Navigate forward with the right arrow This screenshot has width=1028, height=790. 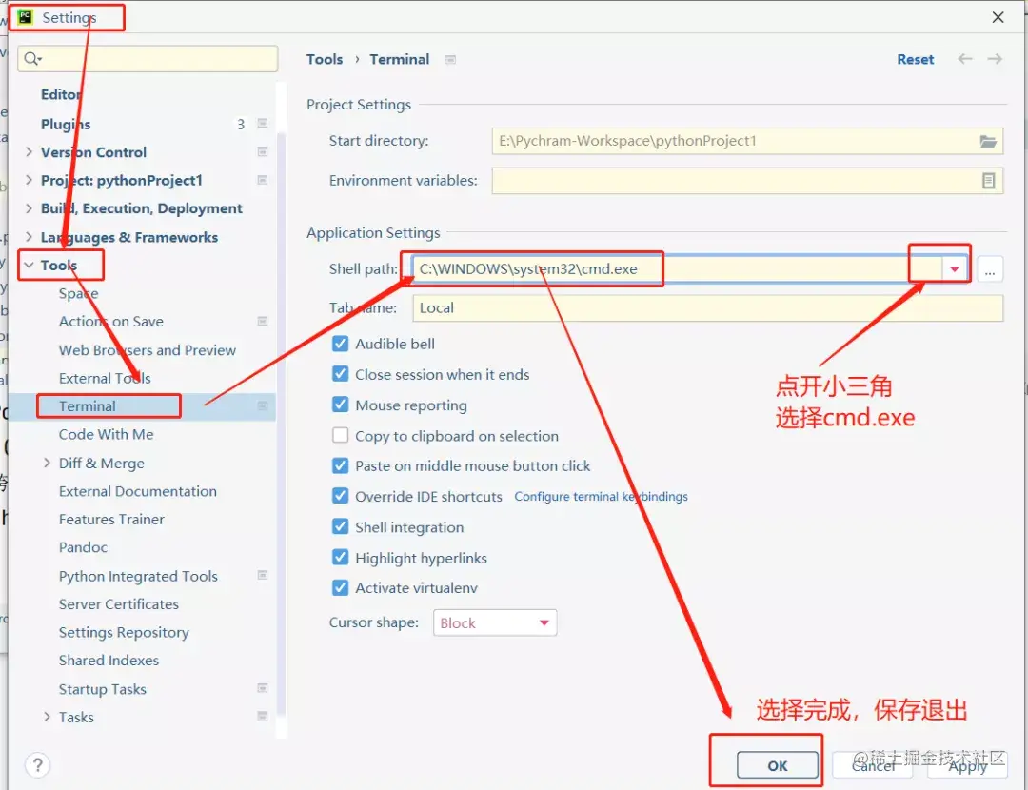pyautogui.click(x=995, y=59)
